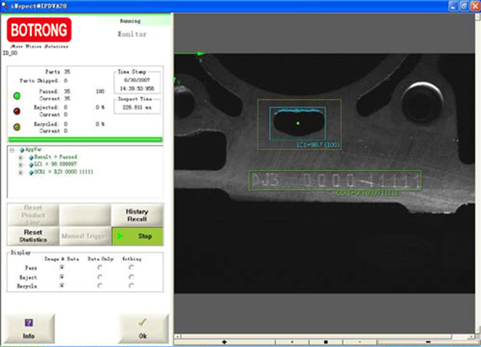Select Data Only for Reject
The height and width of the screenshot is (347, 481).
[100, 277]
